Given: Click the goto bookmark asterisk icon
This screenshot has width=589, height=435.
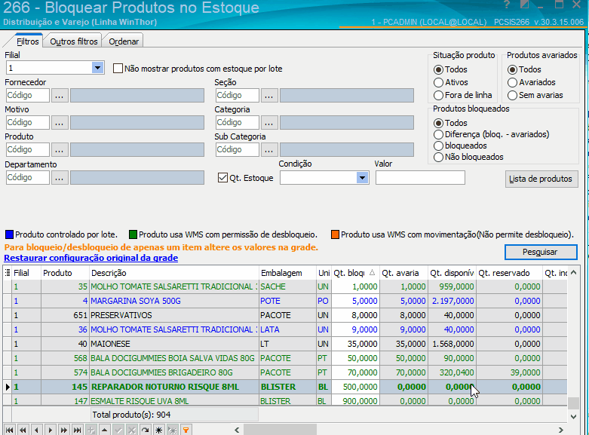Looking at the screenshot, I should (x=172, y=430).
